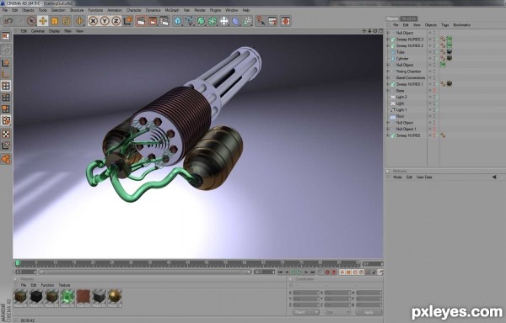Open the deformers icon
The image size is (506, 323).
coord(235,21)
